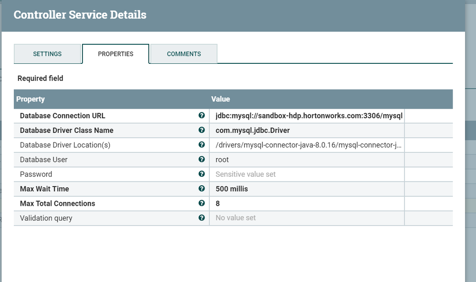Click the mysql-connector-java driver location value
Viewport: 476px width, 282px height.
tap(309, 145)
